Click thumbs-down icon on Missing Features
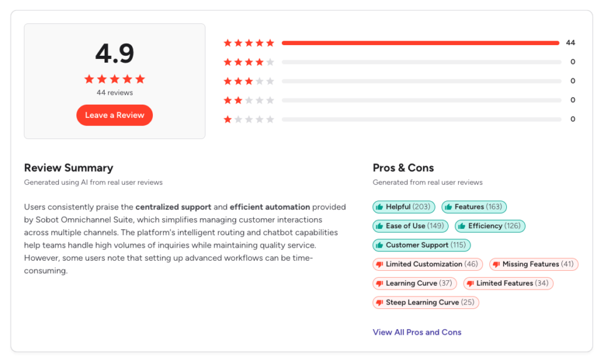 pos(496,264)
